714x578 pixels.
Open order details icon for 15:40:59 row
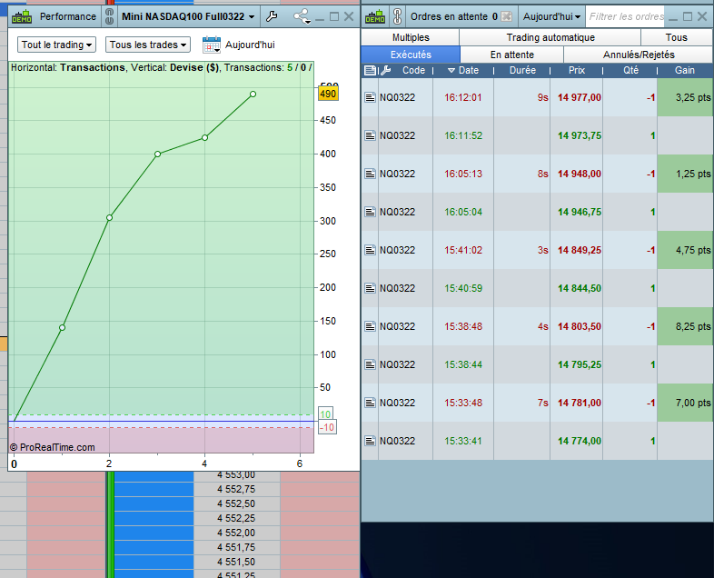click(x=371, y=288)
